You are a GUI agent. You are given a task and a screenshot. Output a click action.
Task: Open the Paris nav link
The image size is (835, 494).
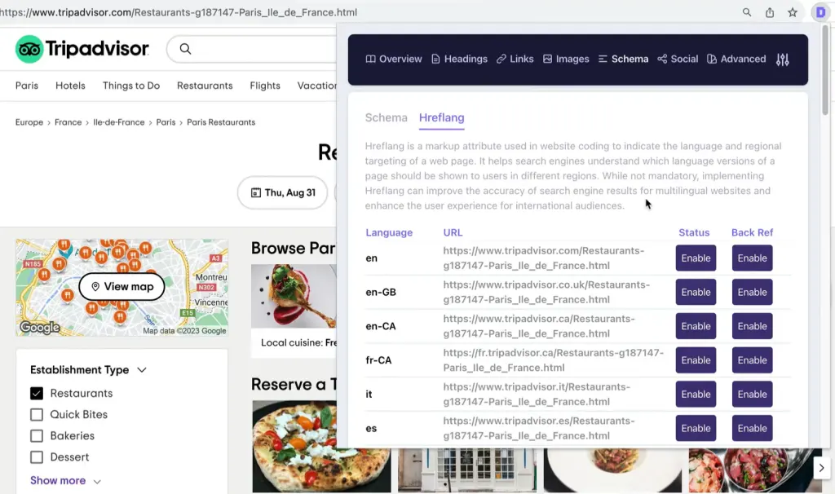(x=27, y=86)
